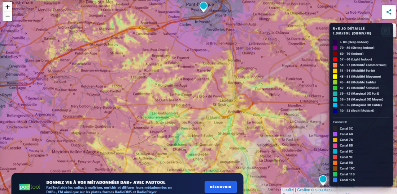397x194 pixels.
Task: Click the Dozulé town label
Action: [117, 37]
